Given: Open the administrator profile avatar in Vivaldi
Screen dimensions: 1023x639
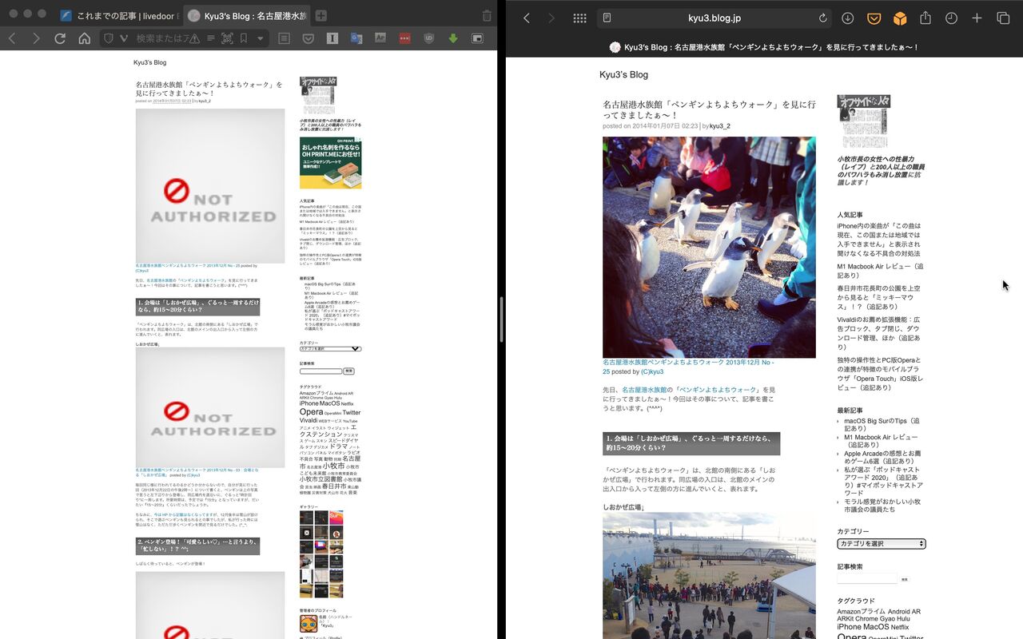Looking at the screenshot, I should click(308, 624).
